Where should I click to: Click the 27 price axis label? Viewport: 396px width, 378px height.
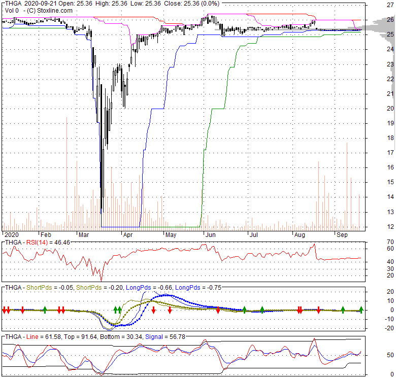[390, 5]
